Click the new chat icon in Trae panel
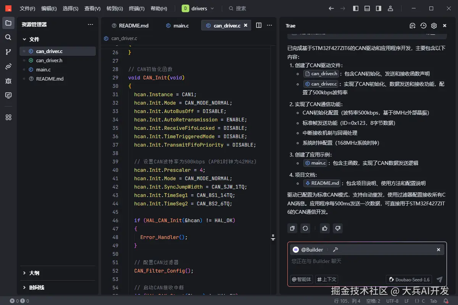Viewport: 458px width, 305px height. click(412, 26)
